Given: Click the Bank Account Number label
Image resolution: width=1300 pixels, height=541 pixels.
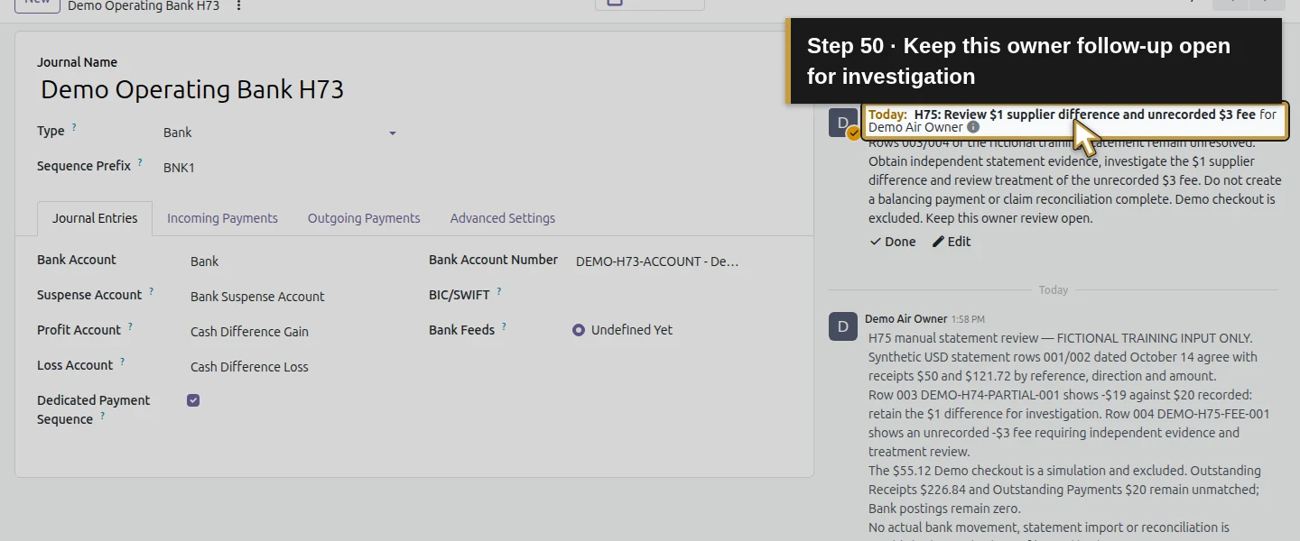Looking at the screenshot, I should pyautogui.click(x=493, y=260).
